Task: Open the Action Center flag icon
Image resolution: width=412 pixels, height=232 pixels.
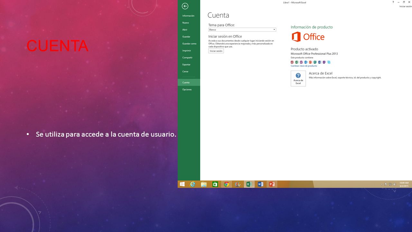Action: pos(386,185)
